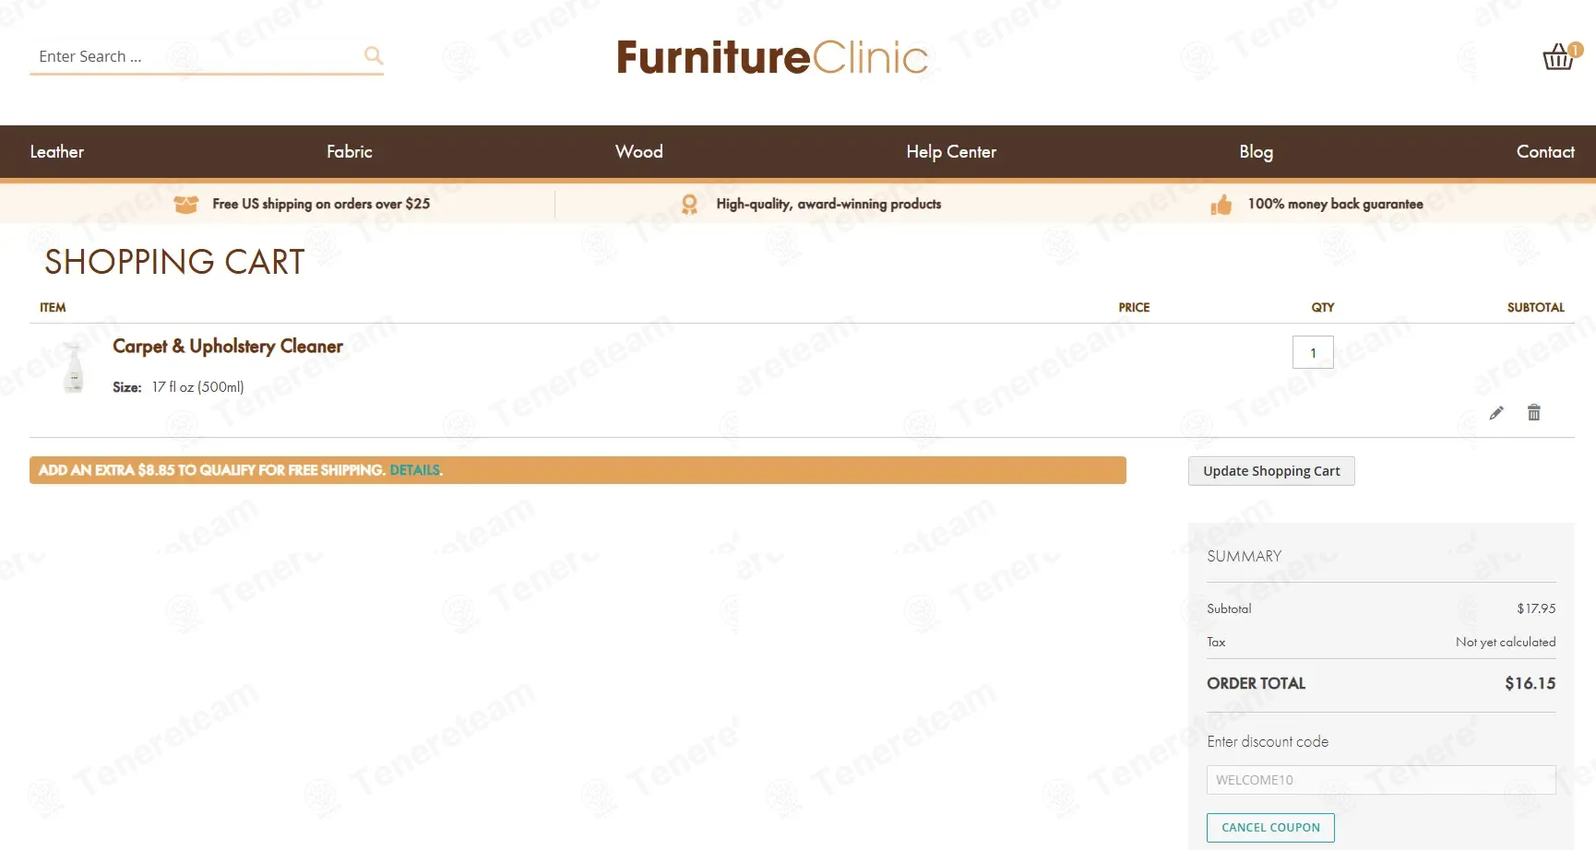Open free shipping DETAILS link
Viewport: 1596px width, 850px height.
(414, 470)
